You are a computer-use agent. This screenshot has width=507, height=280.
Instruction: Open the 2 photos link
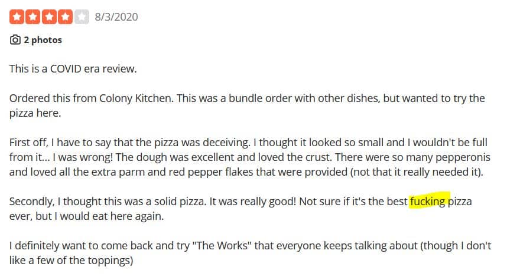pyautogui.click(x=42, y=40)
